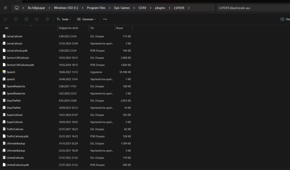
Task: Go to plugins folder in breadcrumb
Action: tap(160, 8)
